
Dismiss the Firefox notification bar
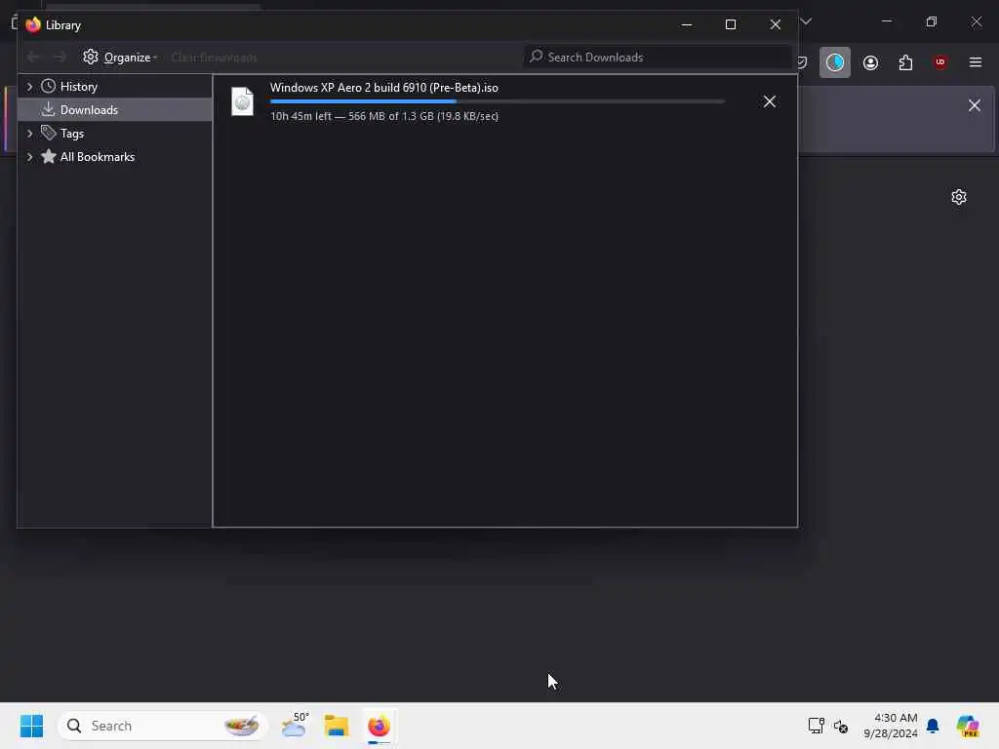(x=975, y=105)
